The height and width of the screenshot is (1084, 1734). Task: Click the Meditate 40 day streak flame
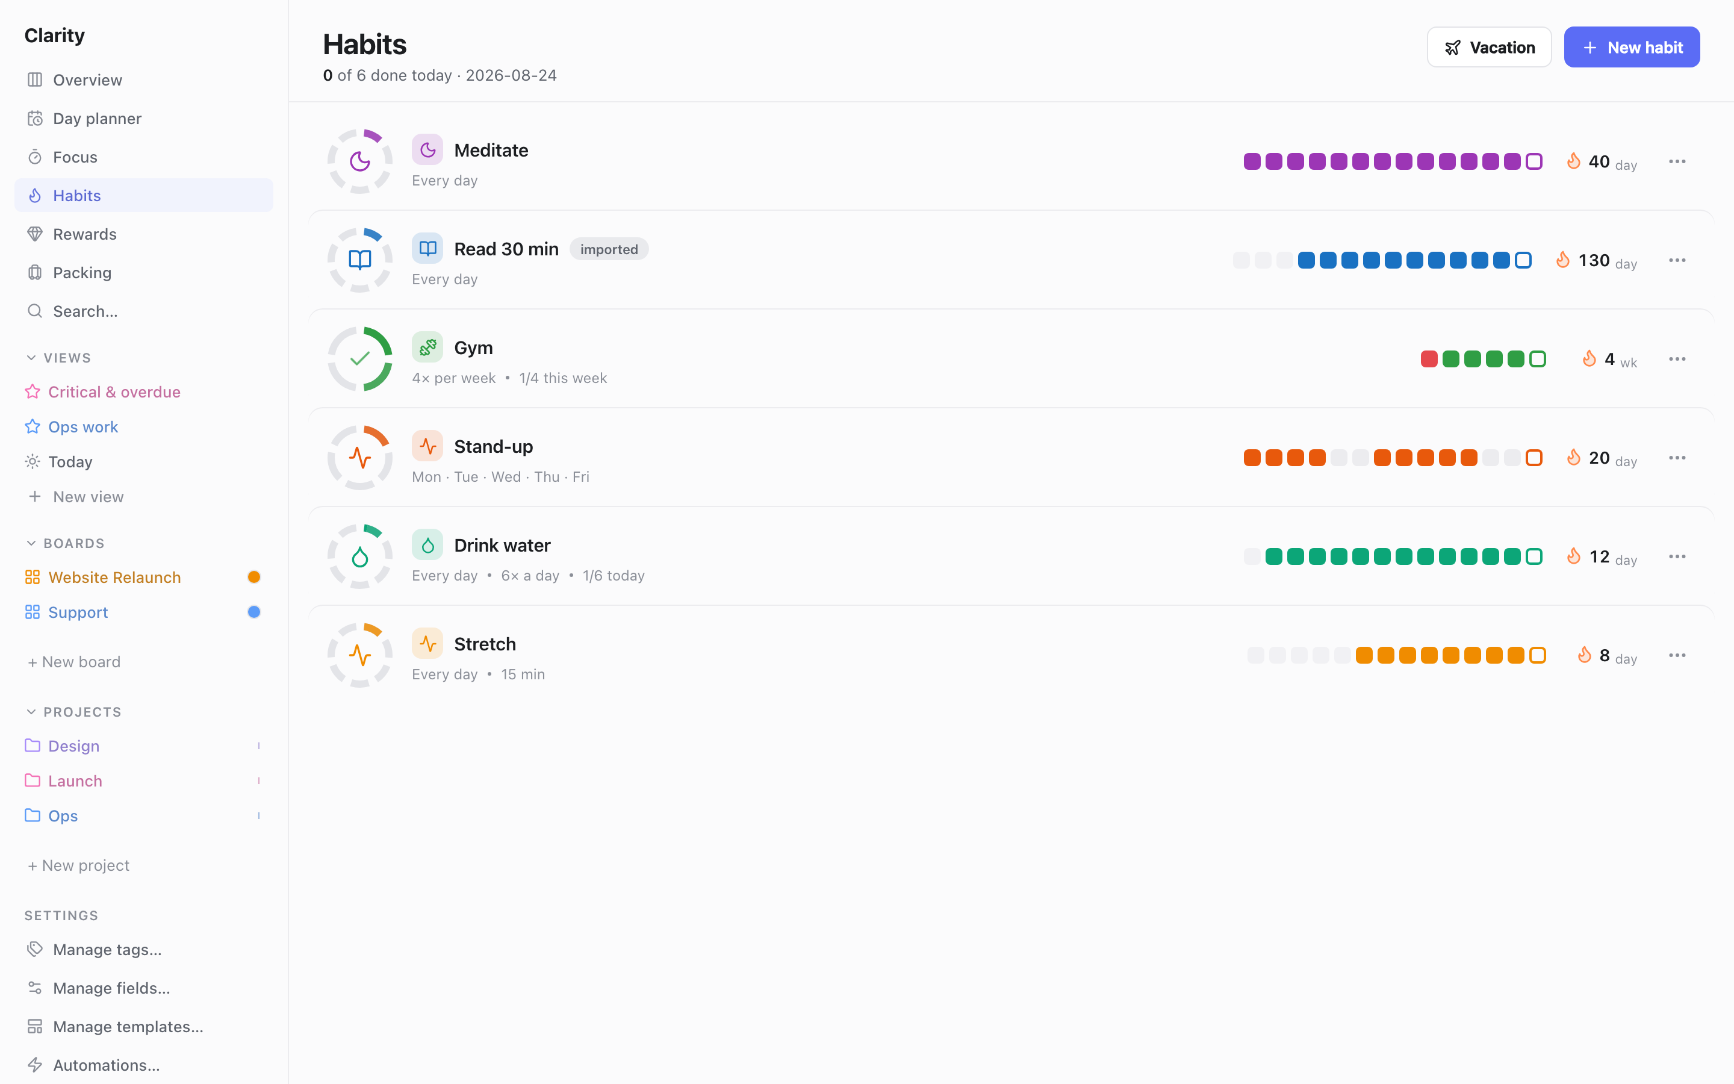click(1573, 161)
